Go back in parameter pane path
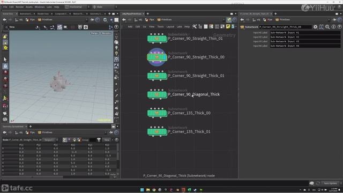 242,20
